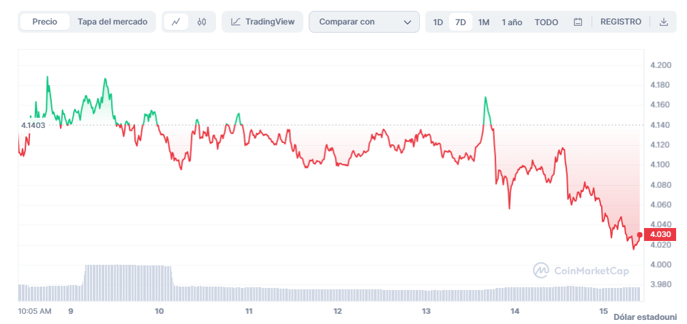Click the 4.160 axis value
This screenshot has height=324, width=687.
tap(660, 105)
